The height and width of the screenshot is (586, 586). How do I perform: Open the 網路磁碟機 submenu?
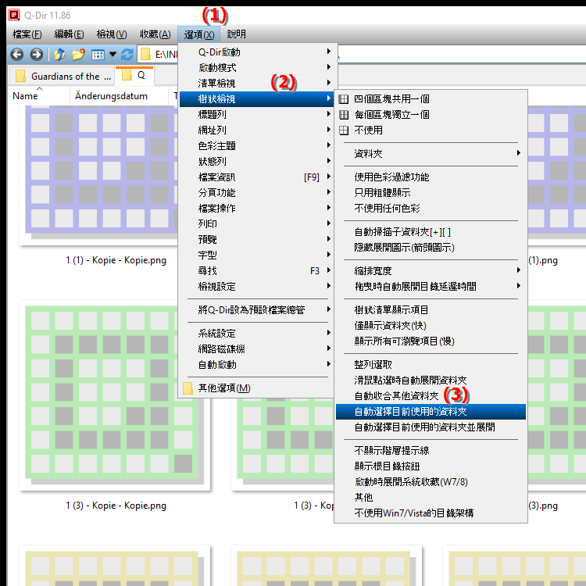click(257, 349)
